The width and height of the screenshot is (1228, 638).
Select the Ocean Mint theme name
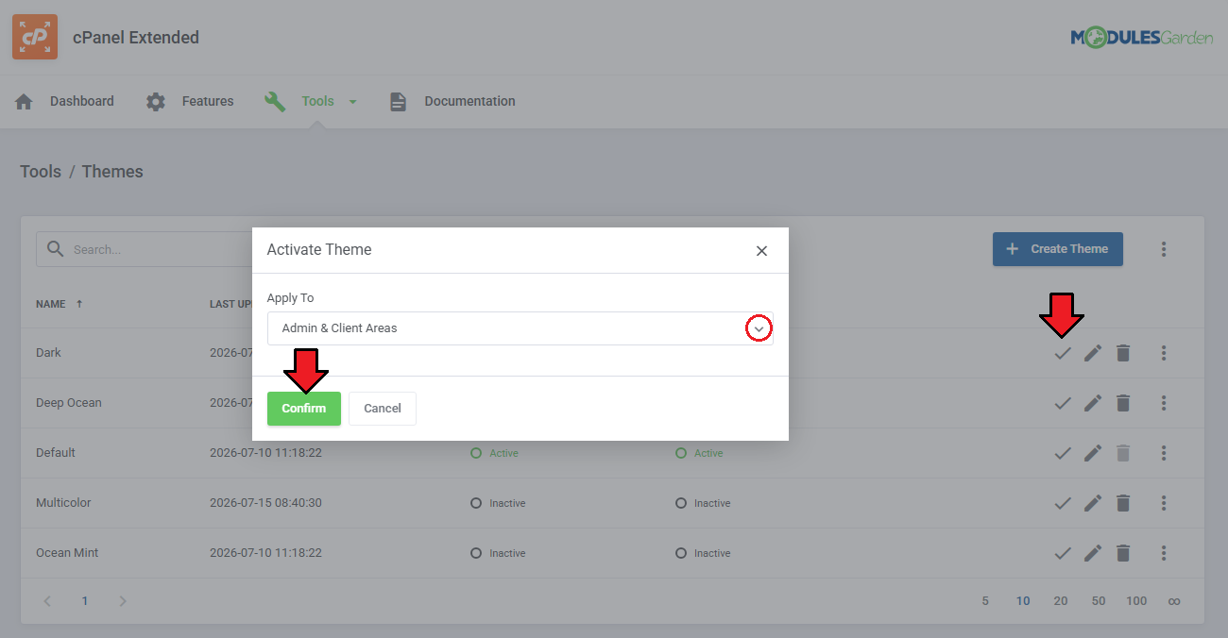tap(67, 553)
